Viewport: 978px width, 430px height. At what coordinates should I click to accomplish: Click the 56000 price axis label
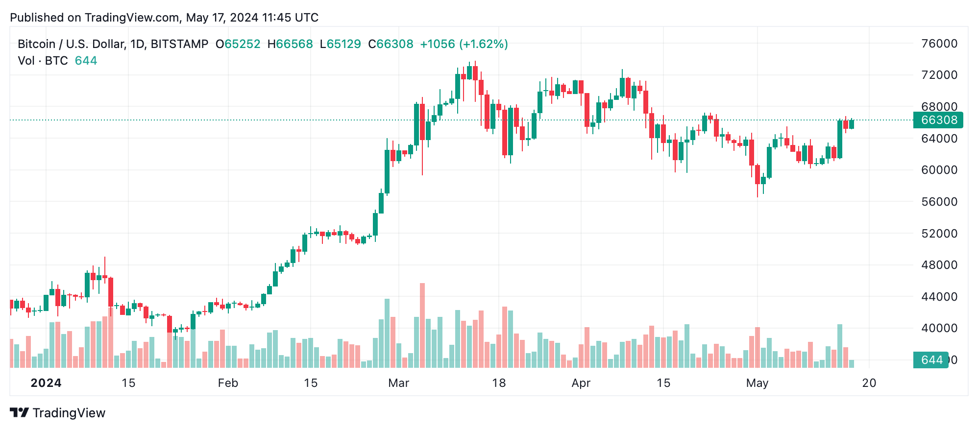(x=939, y=202)
